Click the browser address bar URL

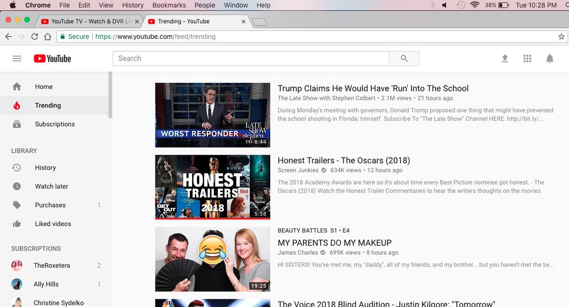pyautogui.click(x=156, y=37)
